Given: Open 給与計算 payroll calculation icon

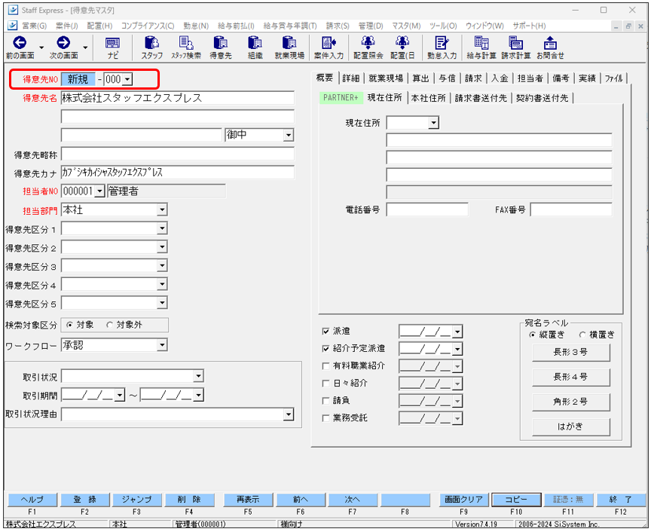Looking at the screenshot, I should [481, 47].
